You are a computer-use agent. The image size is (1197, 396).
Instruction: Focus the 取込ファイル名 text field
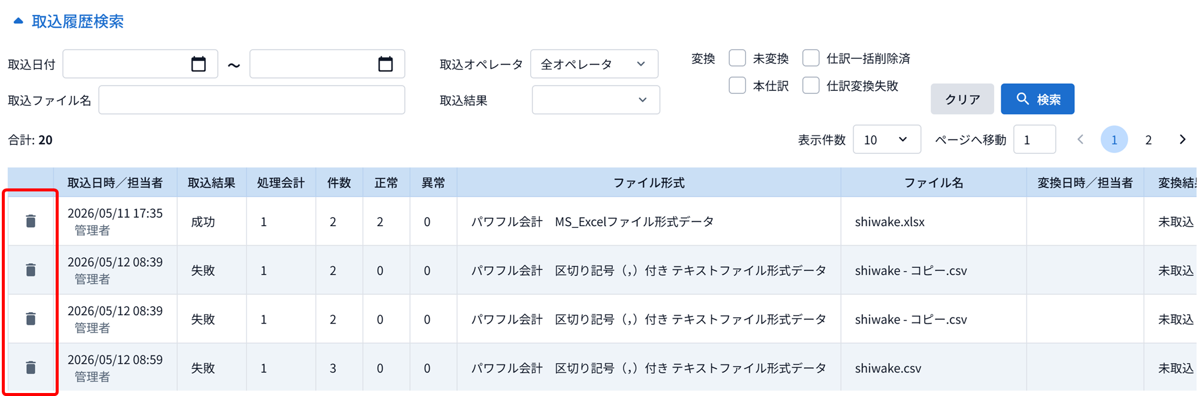point(251,100)
